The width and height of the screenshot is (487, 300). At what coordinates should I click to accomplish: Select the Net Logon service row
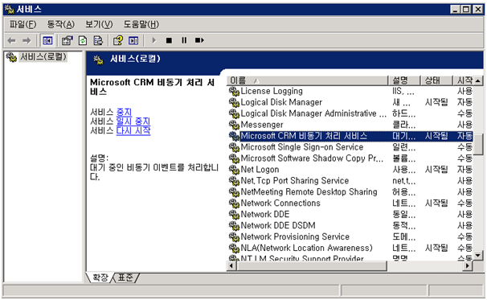coord(350,170)
